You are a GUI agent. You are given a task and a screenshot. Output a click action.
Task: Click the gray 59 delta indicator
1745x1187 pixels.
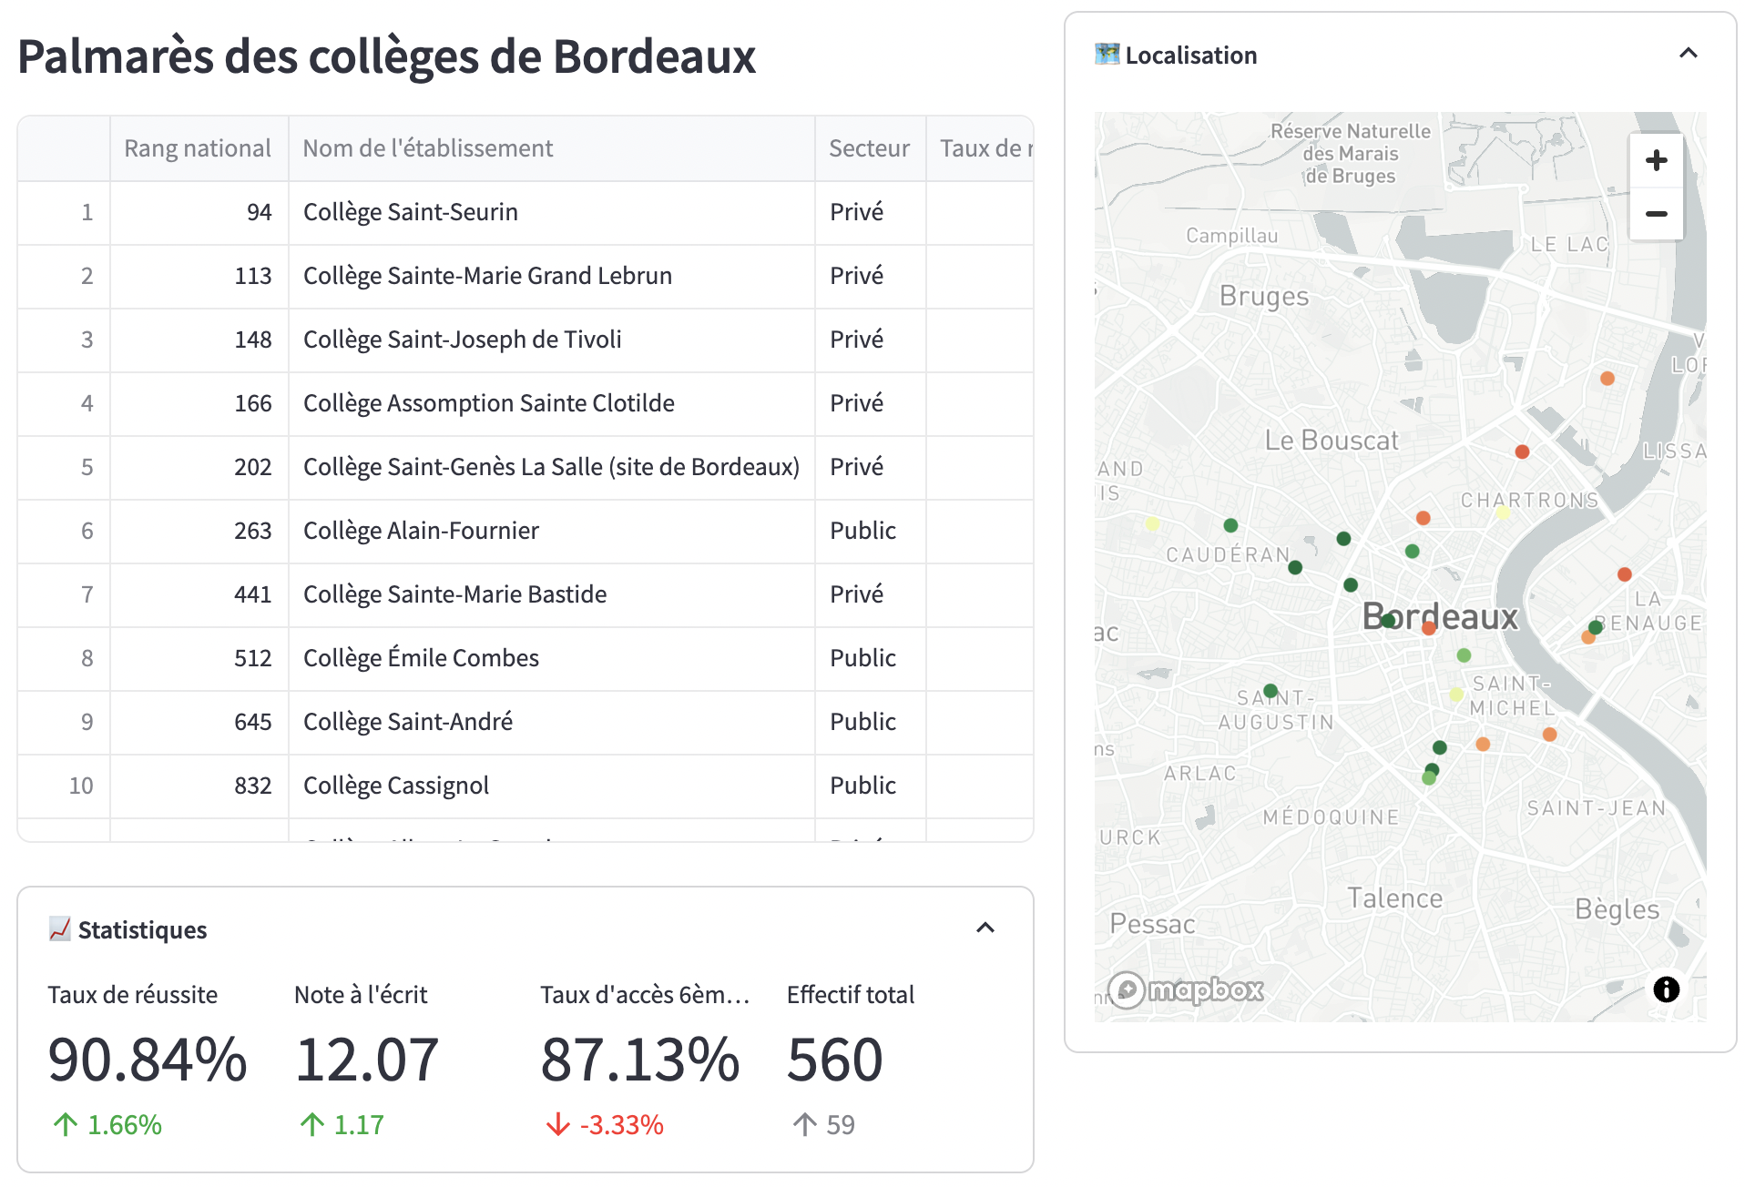823,1125
